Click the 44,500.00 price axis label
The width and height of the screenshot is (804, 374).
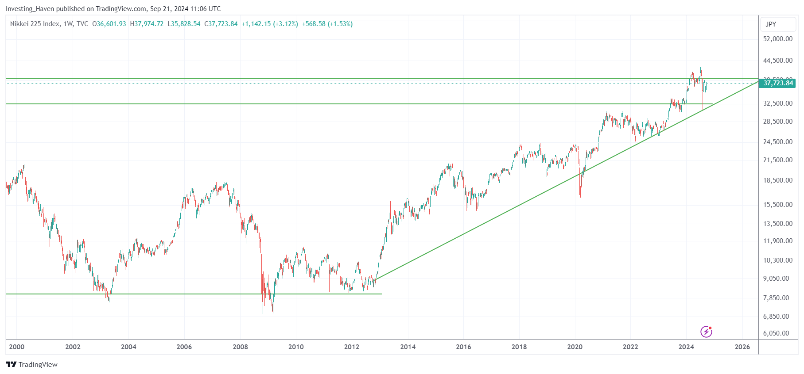tap(777, 61)
